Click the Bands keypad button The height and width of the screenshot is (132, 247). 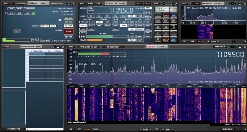point(166,15)
